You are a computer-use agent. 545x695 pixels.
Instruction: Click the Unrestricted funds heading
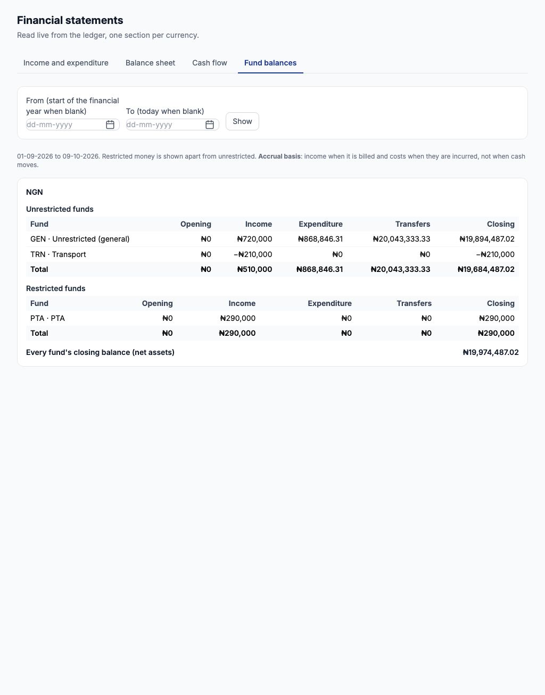pos(60,209)
